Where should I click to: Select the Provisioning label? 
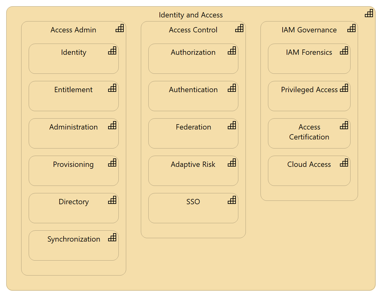pos(74,164)
